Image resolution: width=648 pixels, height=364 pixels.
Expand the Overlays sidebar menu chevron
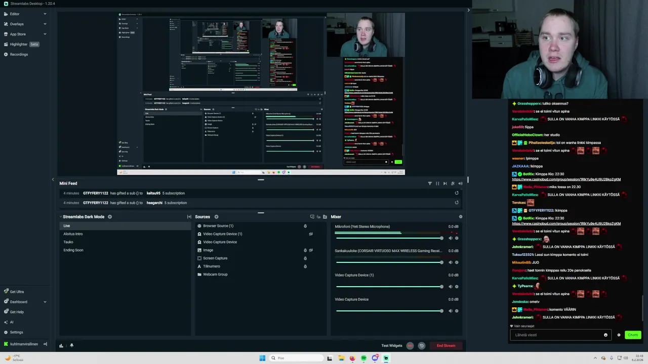(45, 24)
